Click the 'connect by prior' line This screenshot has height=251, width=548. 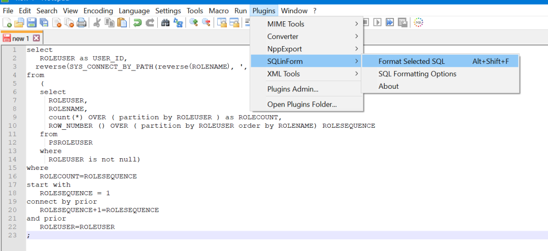pyautogui.click(x=62, y=201)
